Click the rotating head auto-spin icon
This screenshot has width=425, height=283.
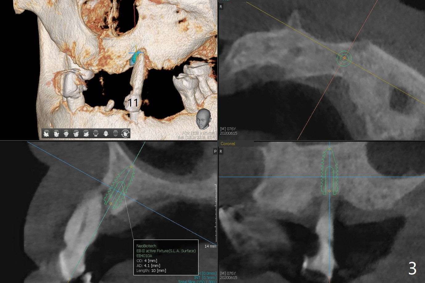[x=125, y=133]
